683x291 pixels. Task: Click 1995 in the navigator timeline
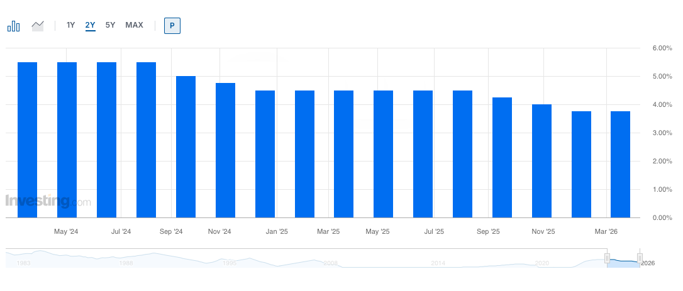click(x=229, y=263)
